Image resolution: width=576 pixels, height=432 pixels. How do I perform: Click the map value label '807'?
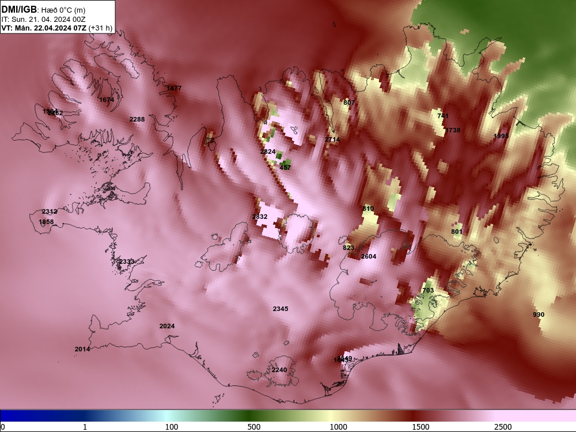[x=349, y=103]
